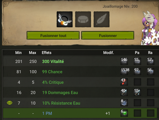Click the 57 Ra Vitalité rune
Screen dimensions: 159x120
[x=151, y=61]
